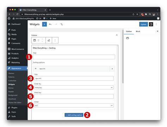Click the item Title field with Item #1
The width and height of the screenshot is (167, 127).
[74, 78]
